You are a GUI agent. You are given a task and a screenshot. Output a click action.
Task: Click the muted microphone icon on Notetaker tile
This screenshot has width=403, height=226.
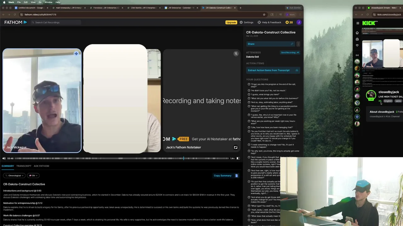tap(236, 54)
